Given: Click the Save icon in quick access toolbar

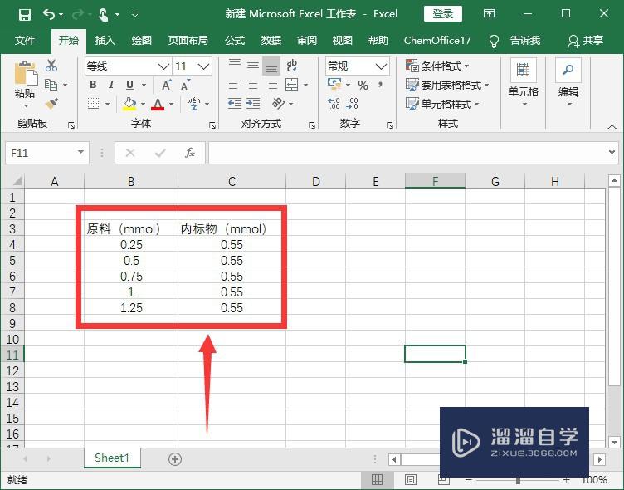Looking at the screenshot, I should pos(25,15).
